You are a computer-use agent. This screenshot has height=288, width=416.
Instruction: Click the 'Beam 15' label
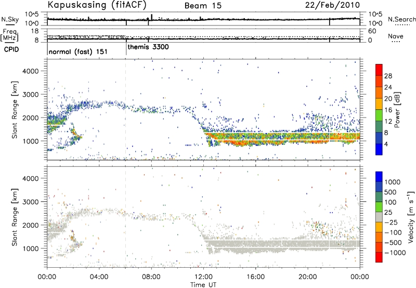point(203,6)
